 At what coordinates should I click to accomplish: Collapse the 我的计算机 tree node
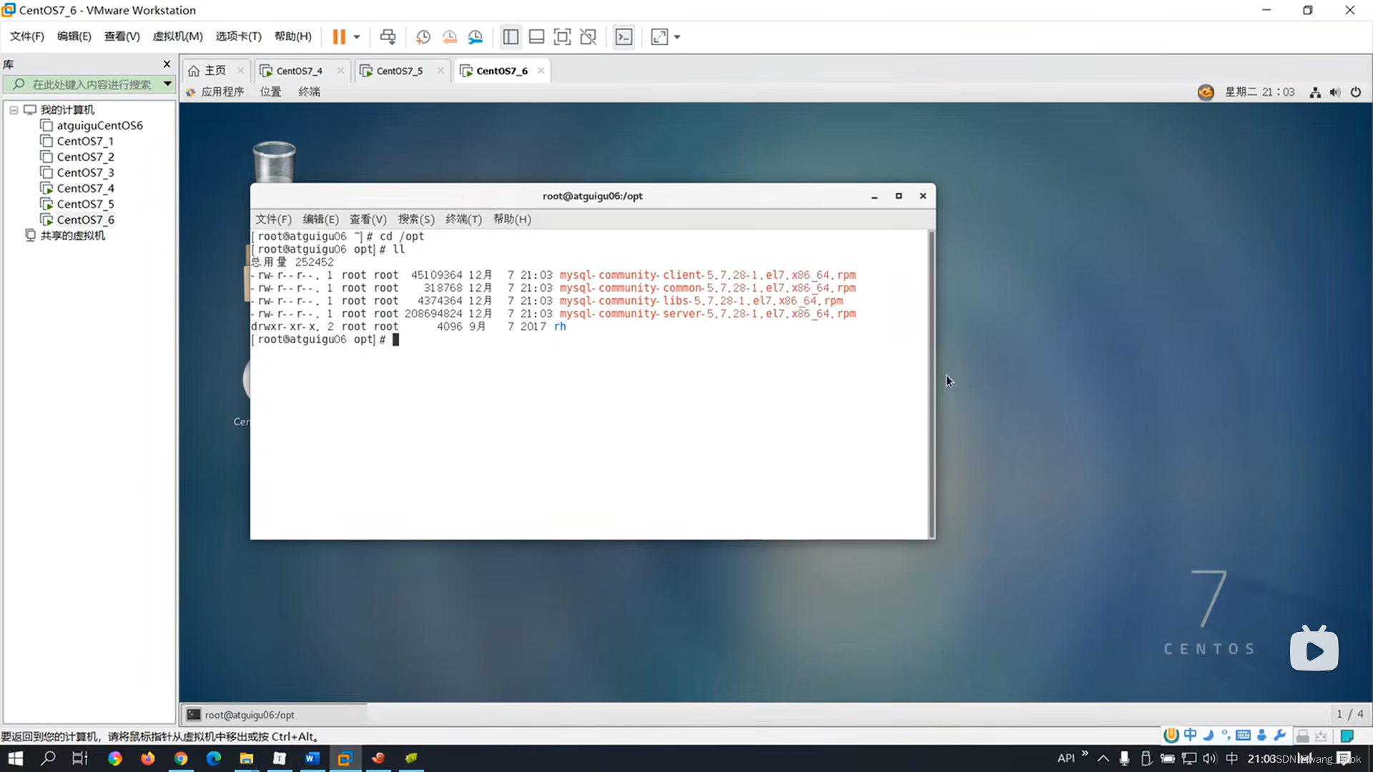[14, 110]
